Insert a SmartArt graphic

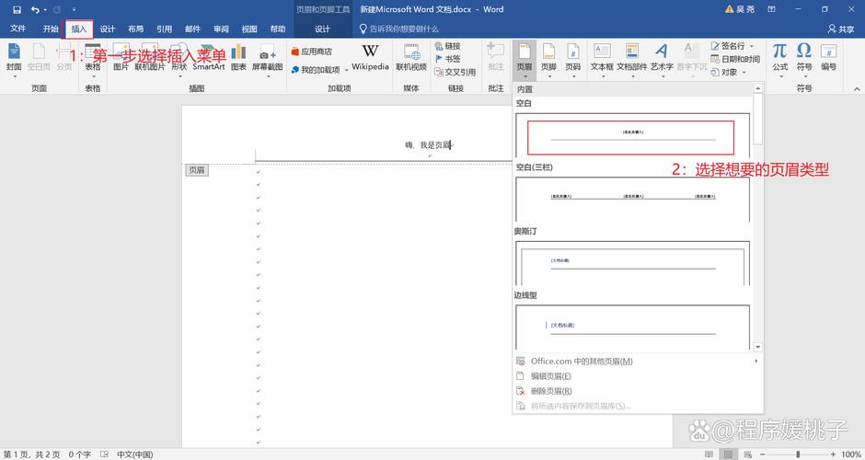tap(209, 59)
